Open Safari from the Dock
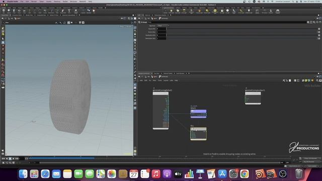 pyautogui.click(x=45, y=174)
